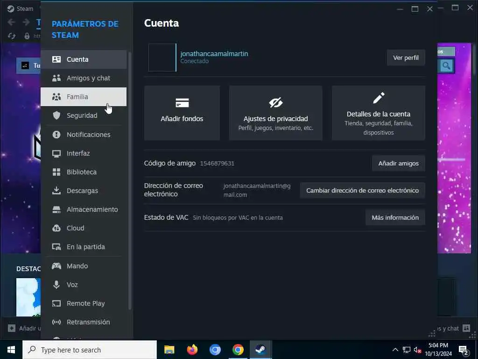Viewport: 478px width, 359px height.
Task: Click the taskbar clock showing 5:04 PM
Action: (x=438, y=350)
